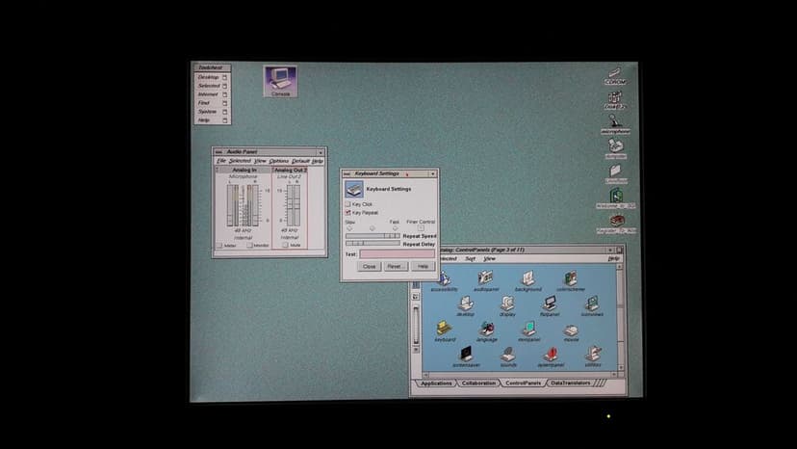Switch to the Collaboration tab

[478, 383]
